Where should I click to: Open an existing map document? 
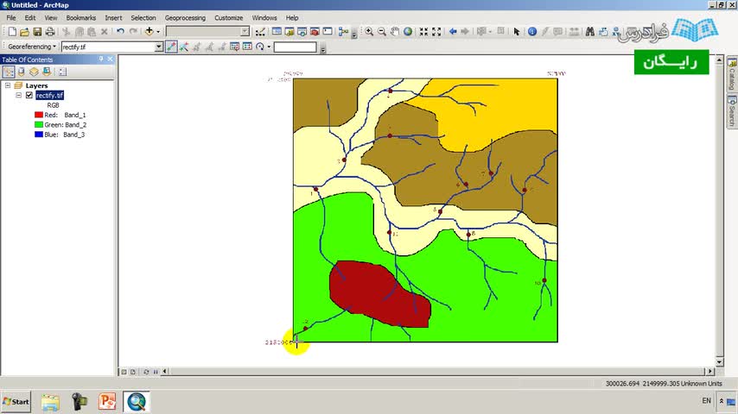pos(24,32)
